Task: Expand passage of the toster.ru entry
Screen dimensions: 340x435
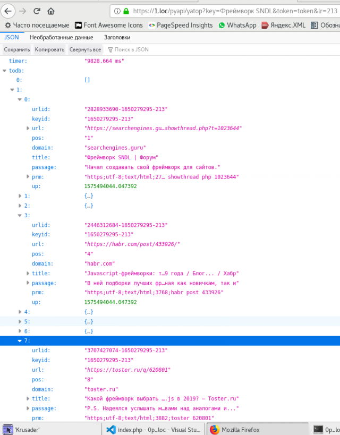Action: tap(28, 408)
